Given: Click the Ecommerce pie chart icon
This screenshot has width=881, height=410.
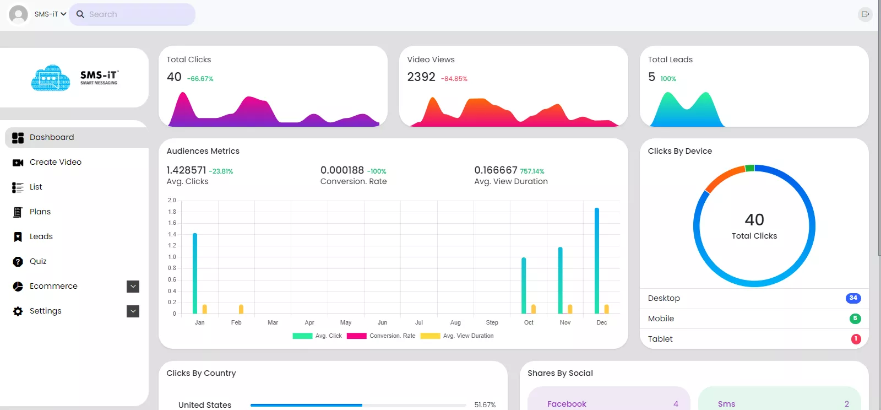Looking at the screenshot, I should click(x=18, y=287).
